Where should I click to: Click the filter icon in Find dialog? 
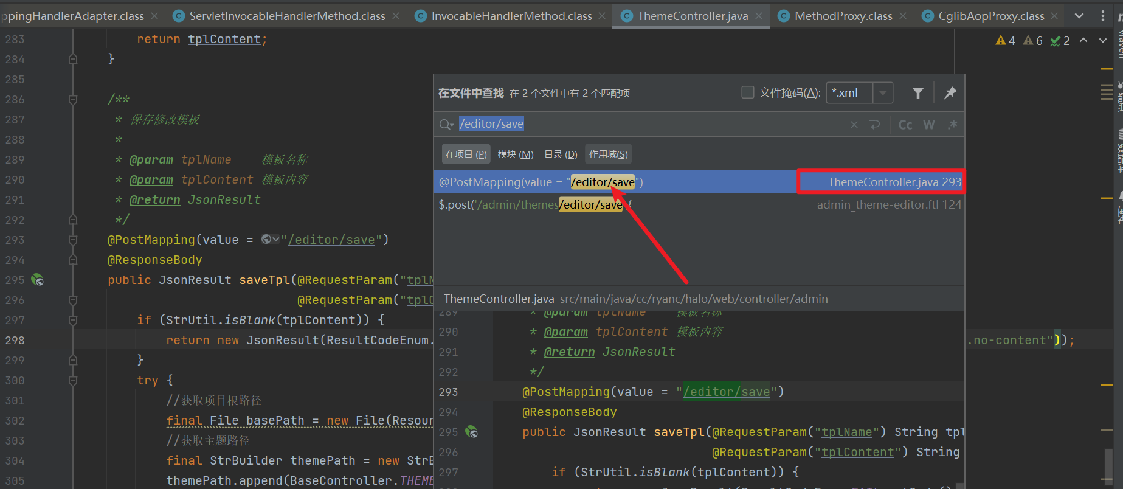pos(917,93)
